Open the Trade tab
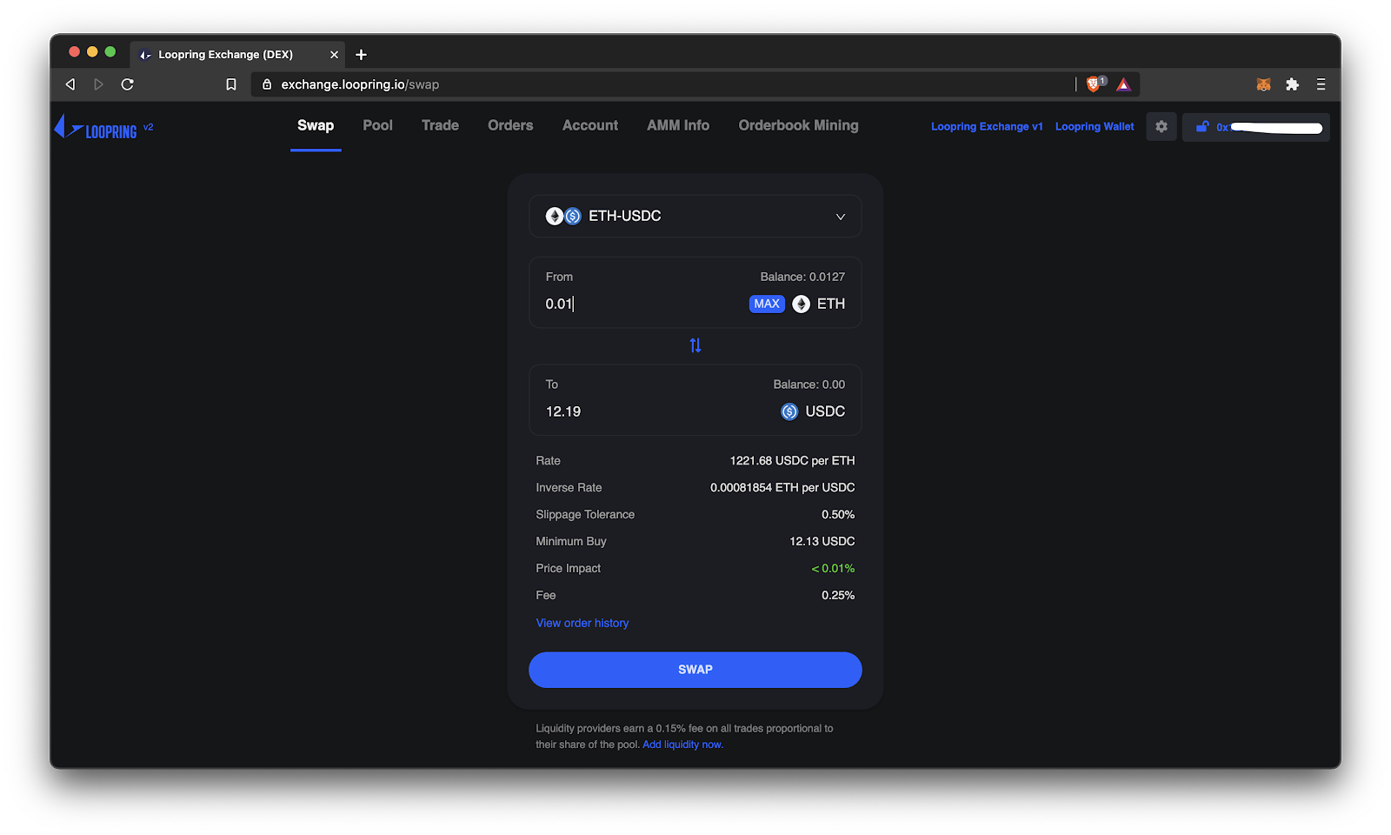This screenshot has width=1391, height=835. 440,125
